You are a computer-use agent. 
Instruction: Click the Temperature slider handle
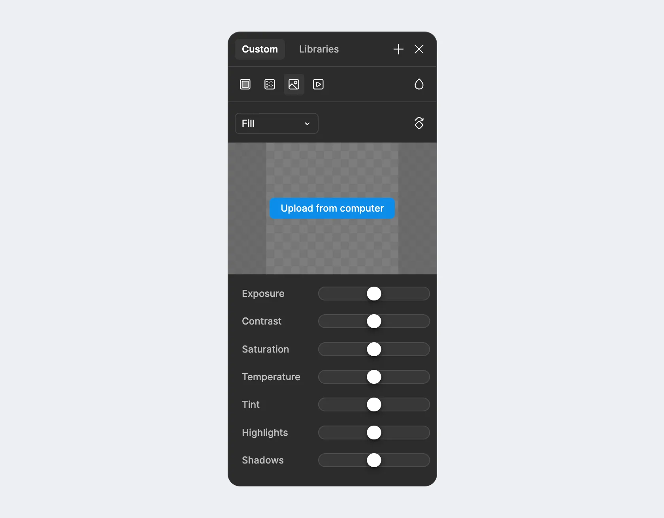click(x=374, y=377)
